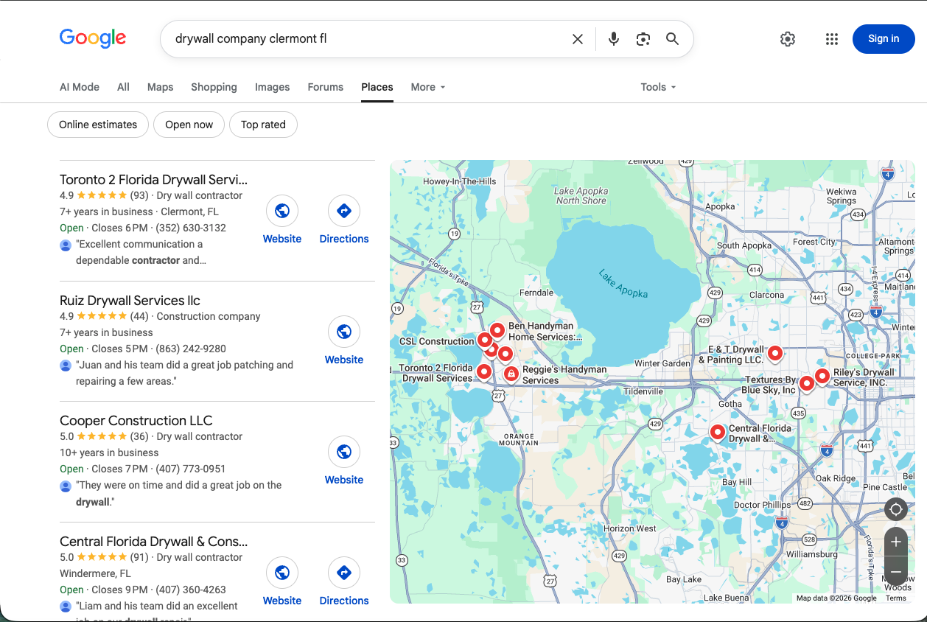
Task: Toggle the Online estimates filter
Action: (x=98, y=125)
